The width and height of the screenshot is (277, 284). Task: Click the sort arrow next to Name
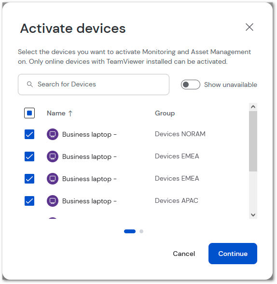(x=70, y=114)
